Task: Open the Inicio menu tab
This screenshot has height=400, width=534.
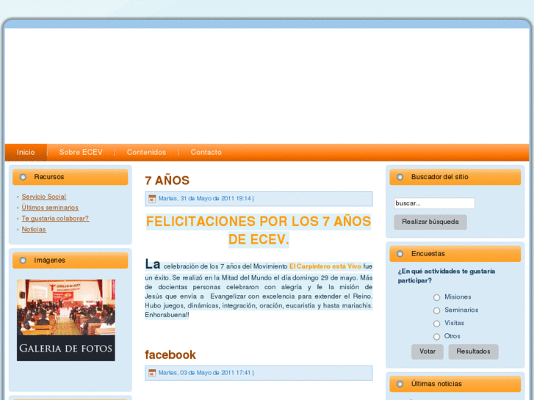Action: pyautogui.click(x=26, y=152)
